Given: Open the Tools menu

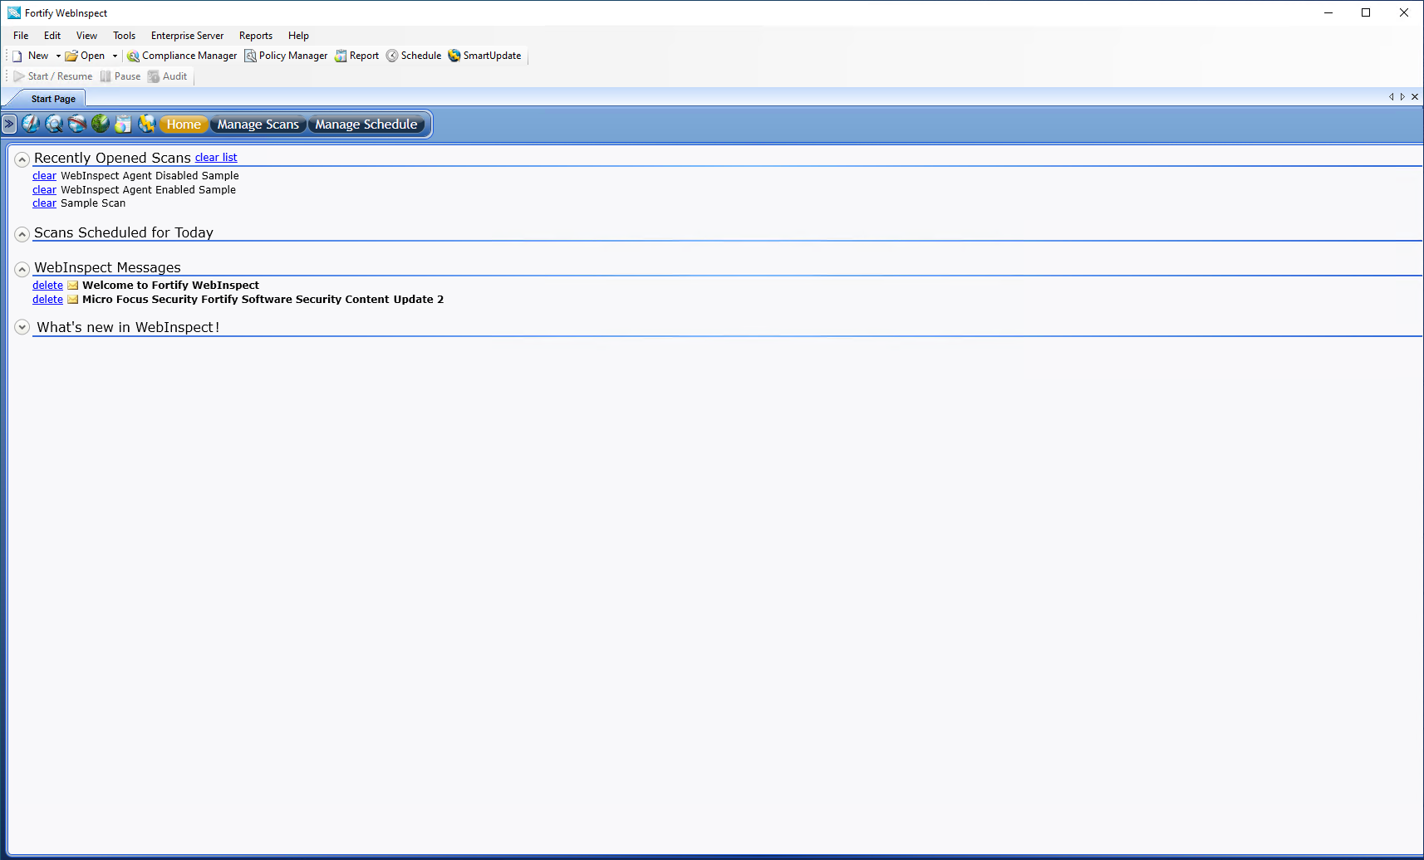Looking at the screenshot, I should pyautogui.click(x=125, y=36).
